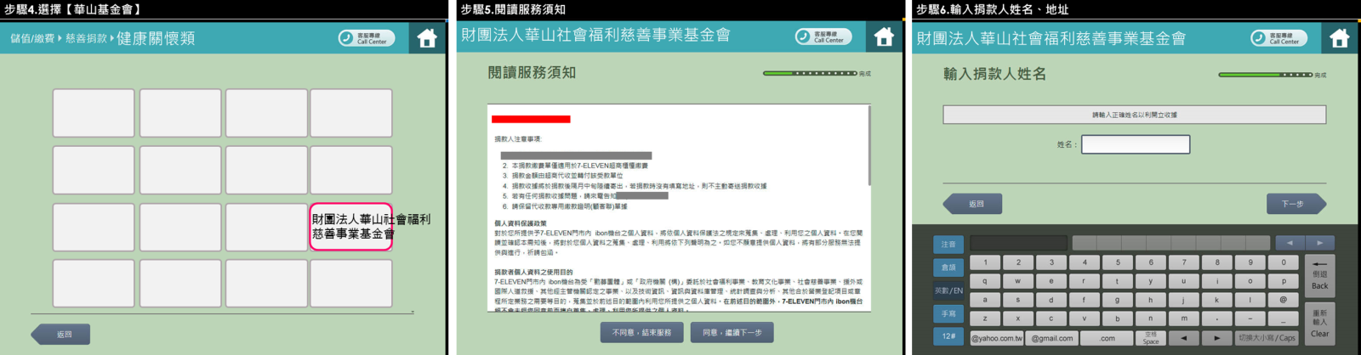Click progress bar in step 6 panel
This screenshot has width=1361, height=355.
tap(1266, 75)
